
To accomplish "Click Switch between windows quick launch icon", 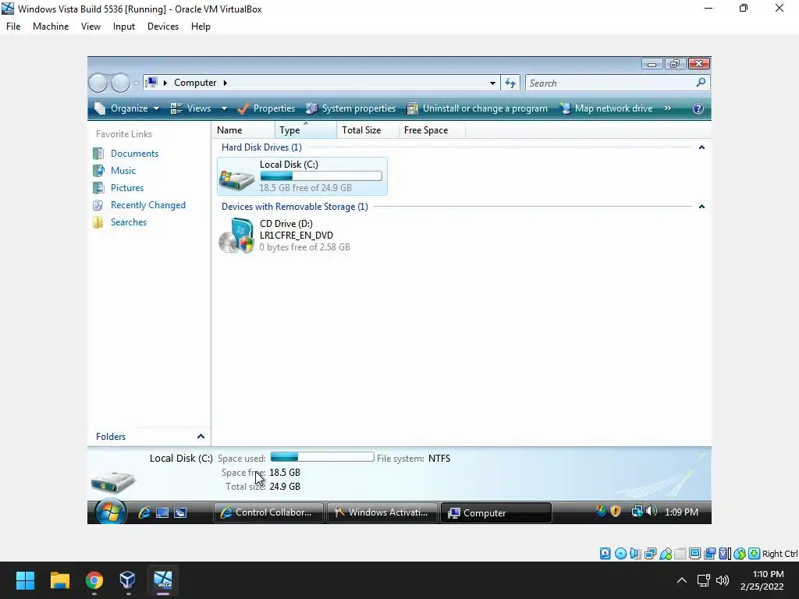I will point(180,512).
